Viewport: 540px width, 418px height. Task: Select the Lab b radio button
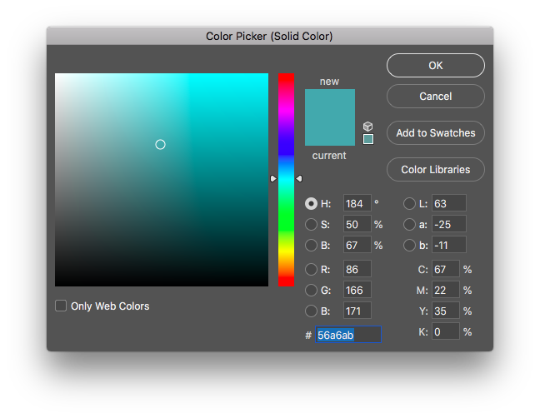tap(409, 246)
